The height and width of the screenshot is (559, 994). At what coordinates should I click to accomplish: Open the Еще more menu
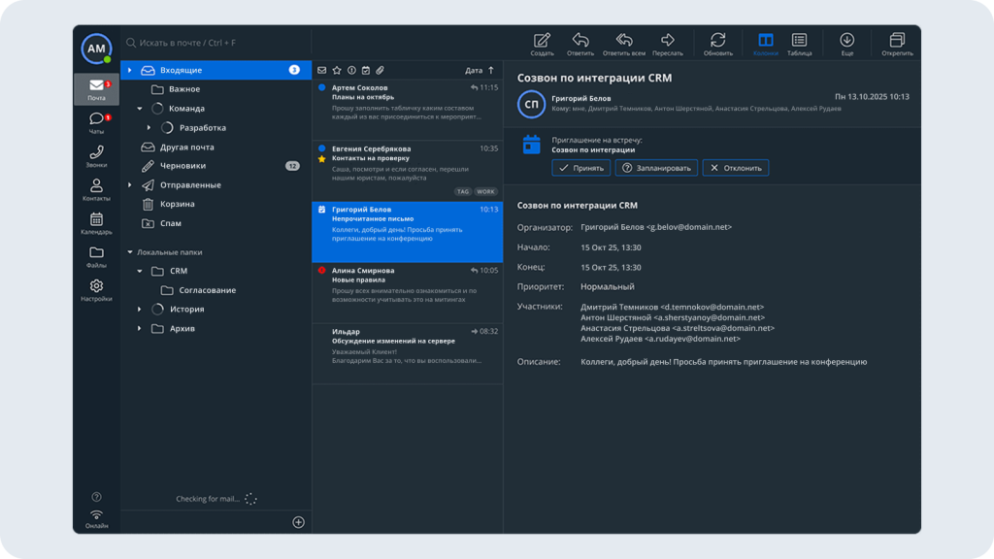click(x=847, y=42)
